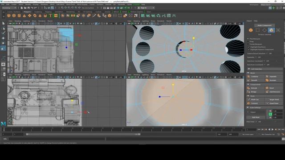
Task: Switch to the Polygons shelf tab
Action: tap(27, 12)
